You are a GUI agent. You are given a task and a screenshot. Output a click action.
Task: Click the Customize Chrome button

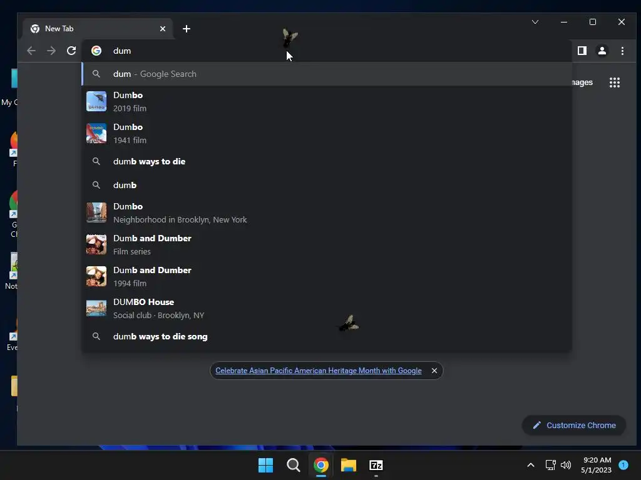click(x=574, y=425)
